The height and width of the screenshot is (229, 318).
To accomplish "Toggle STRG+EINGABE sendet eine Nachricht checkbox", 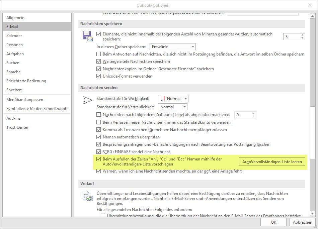I will coord(98,152).
